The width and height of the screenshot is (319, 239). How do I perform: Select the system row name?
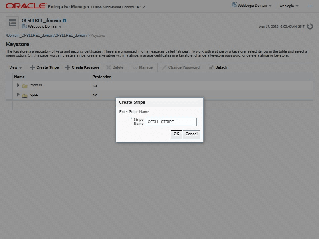click(36, 85)
